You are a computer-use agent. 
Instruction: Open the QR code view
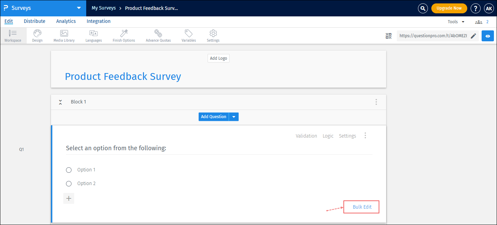[x=388, y=36]
